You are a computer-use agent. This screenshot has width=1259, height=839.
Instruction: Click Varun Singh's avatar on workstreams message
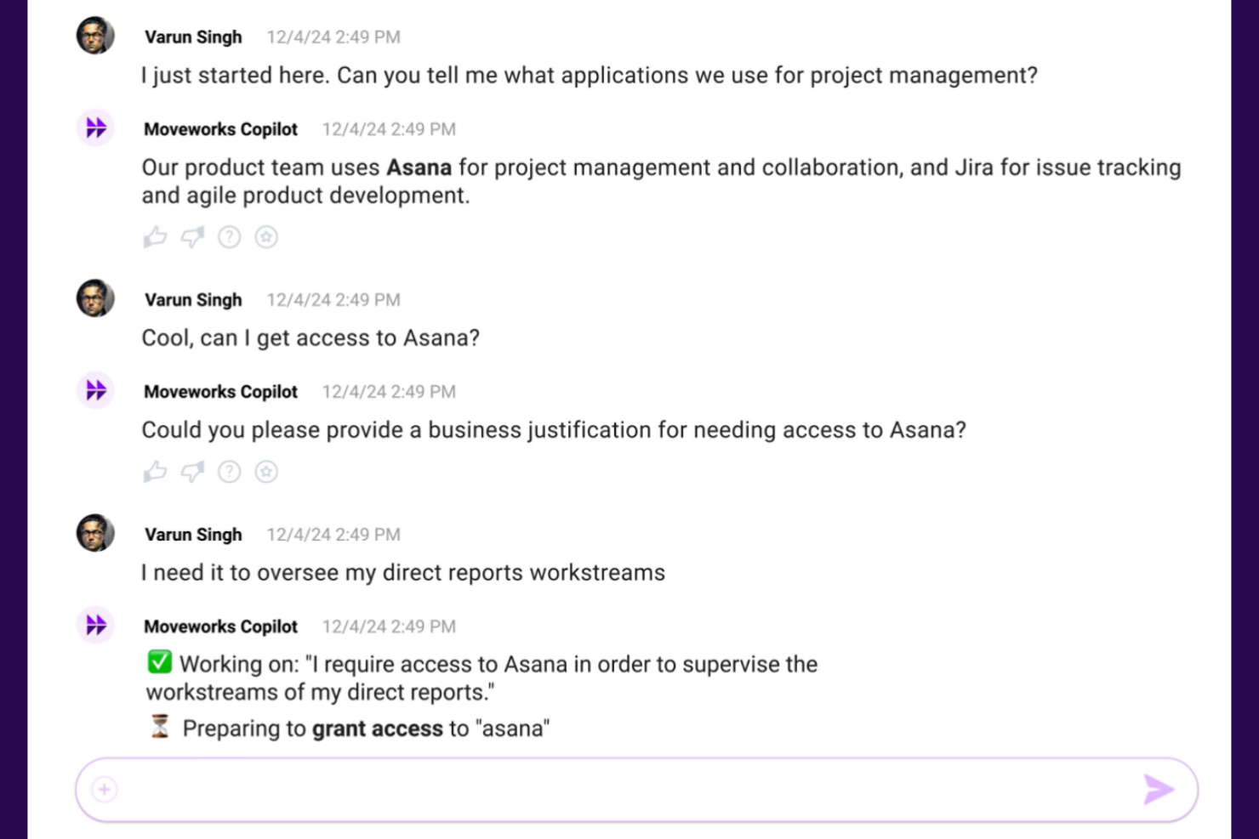tap(95, 533)
